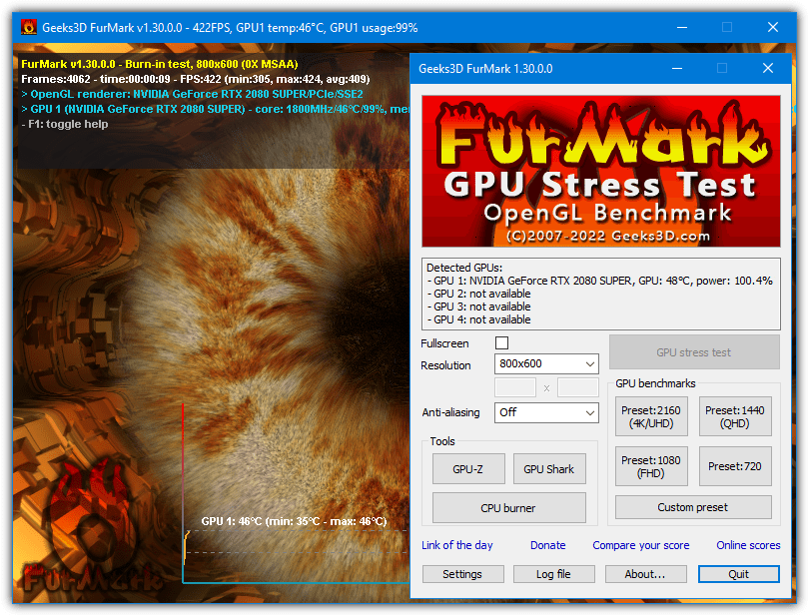Open the Settings button
The height and width of the screenshot is (615, 809).
[462, 574]
